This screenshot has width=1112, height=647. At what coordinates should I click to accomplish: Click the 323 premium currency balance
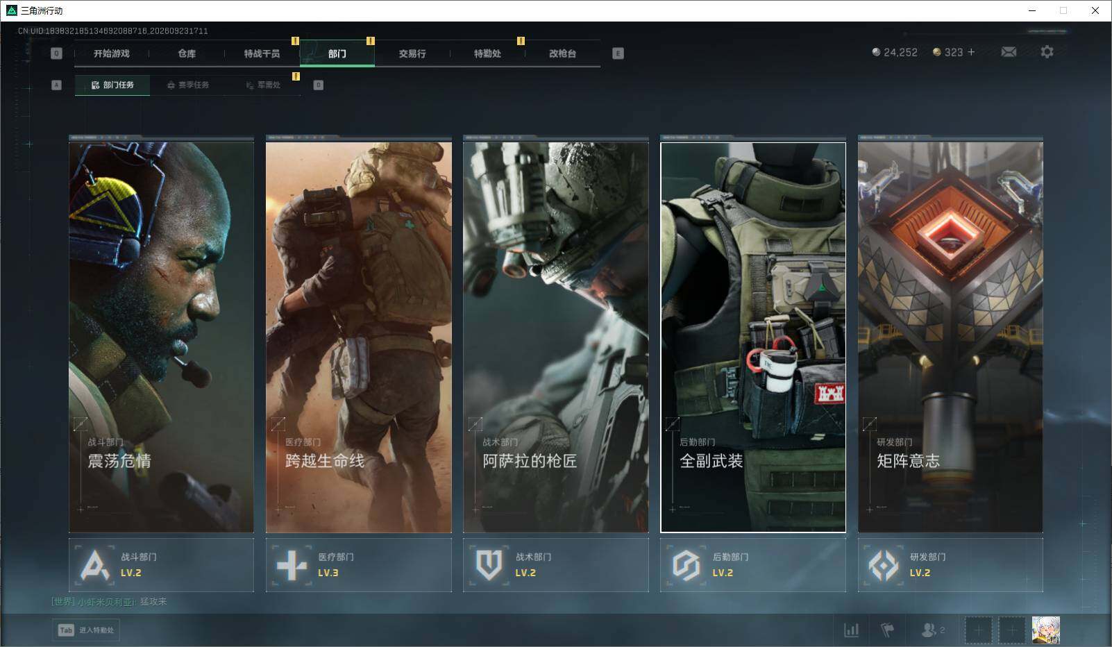tap(954, 52)
